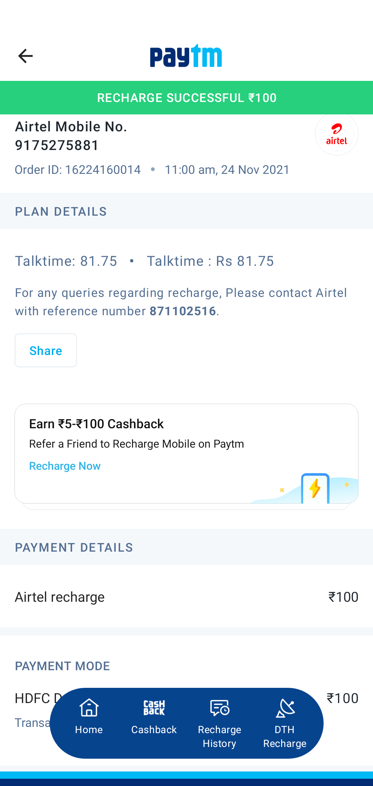This screenshot has width=373, height=786.
Task: Tap the ₹100 payment mode amount
Action: [x=342, y=698]
